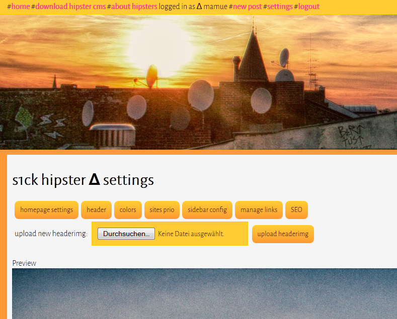
Task: Select the header tab
Action: click(x=96, y=210)
